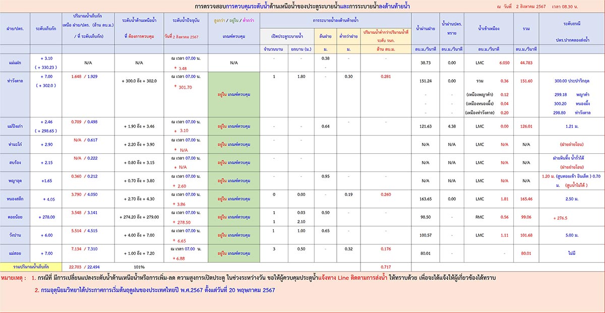Select the row name 'ดอยน้อย'
Viewport: 605px width, 313px height.
pyautogui.click(x=14, y=217)
